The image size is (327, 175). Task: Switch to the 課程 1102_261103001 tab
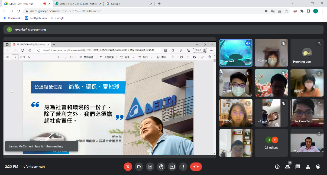click(x=78, y=4)
